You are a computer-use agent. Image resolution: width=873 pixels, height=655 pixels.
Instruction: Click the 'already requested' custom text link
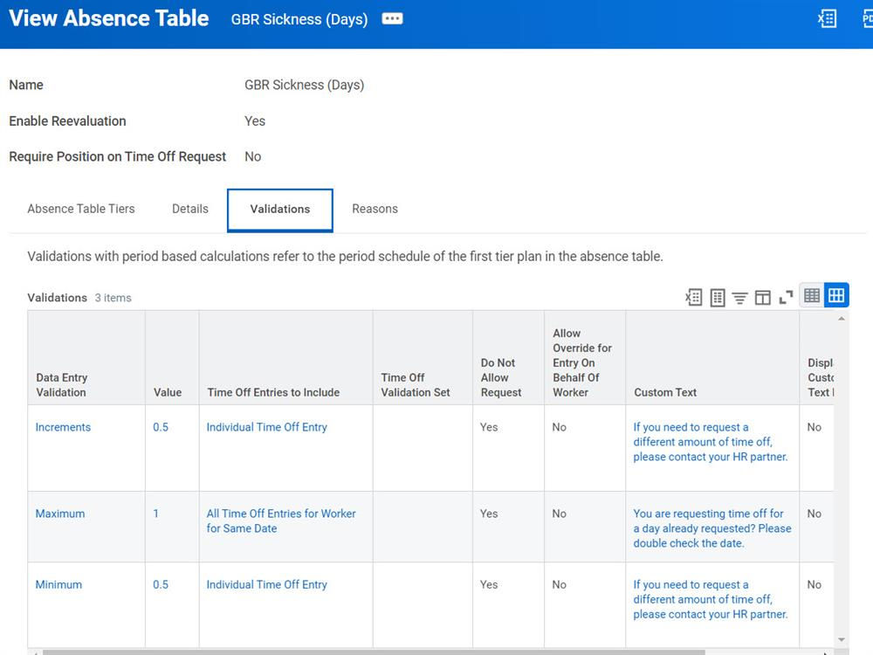tap(712, 528)
